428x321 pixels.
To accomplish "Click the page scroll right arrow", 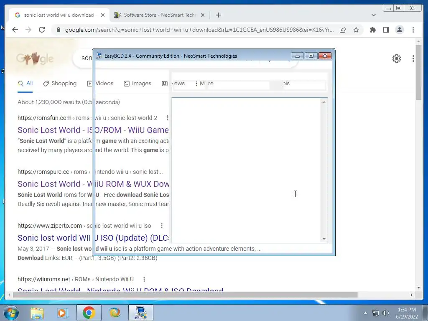I will (412, 295).
